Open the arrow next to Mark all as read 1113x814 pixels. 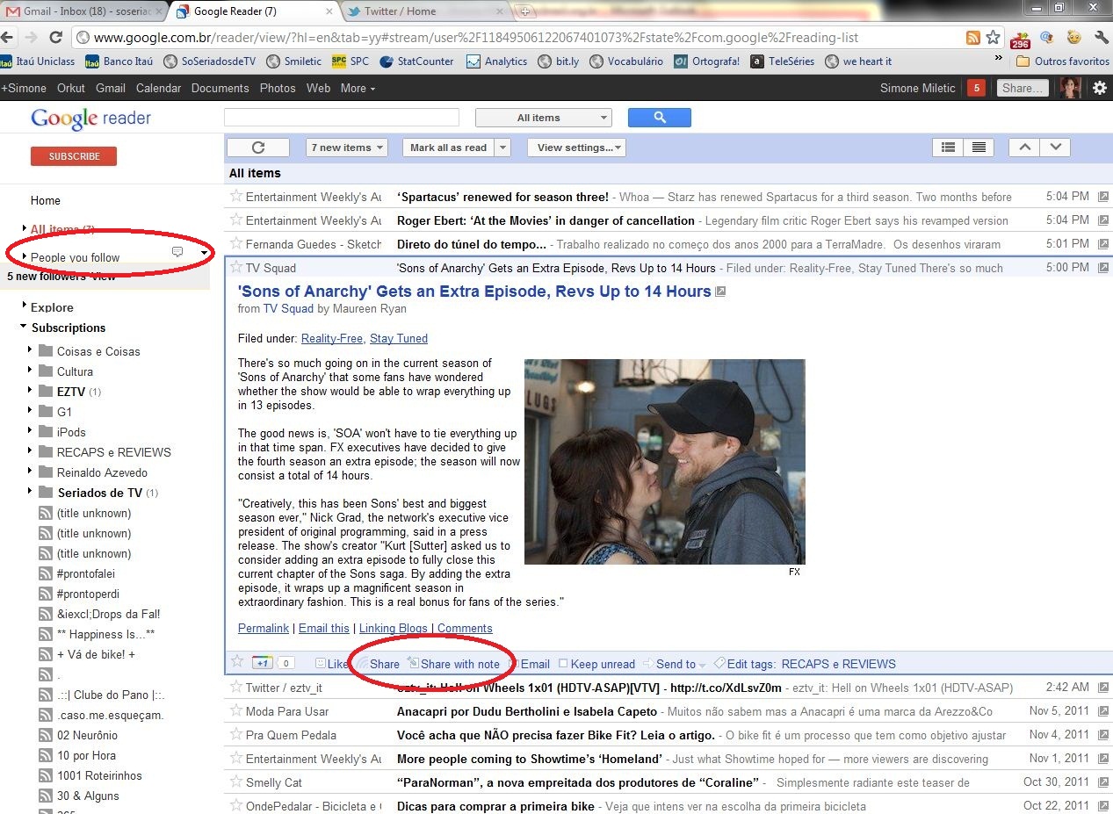502,148
